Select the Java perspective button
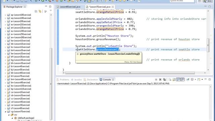Screen dimensions: 215x121 point(208,1)
